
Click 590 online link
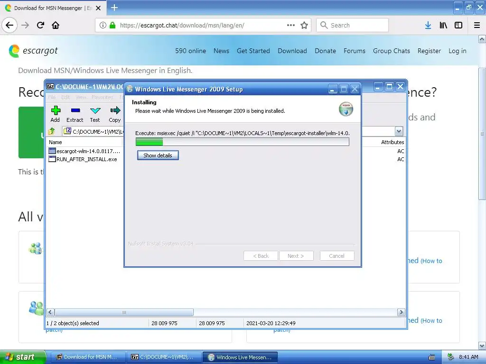click(190, 51)
